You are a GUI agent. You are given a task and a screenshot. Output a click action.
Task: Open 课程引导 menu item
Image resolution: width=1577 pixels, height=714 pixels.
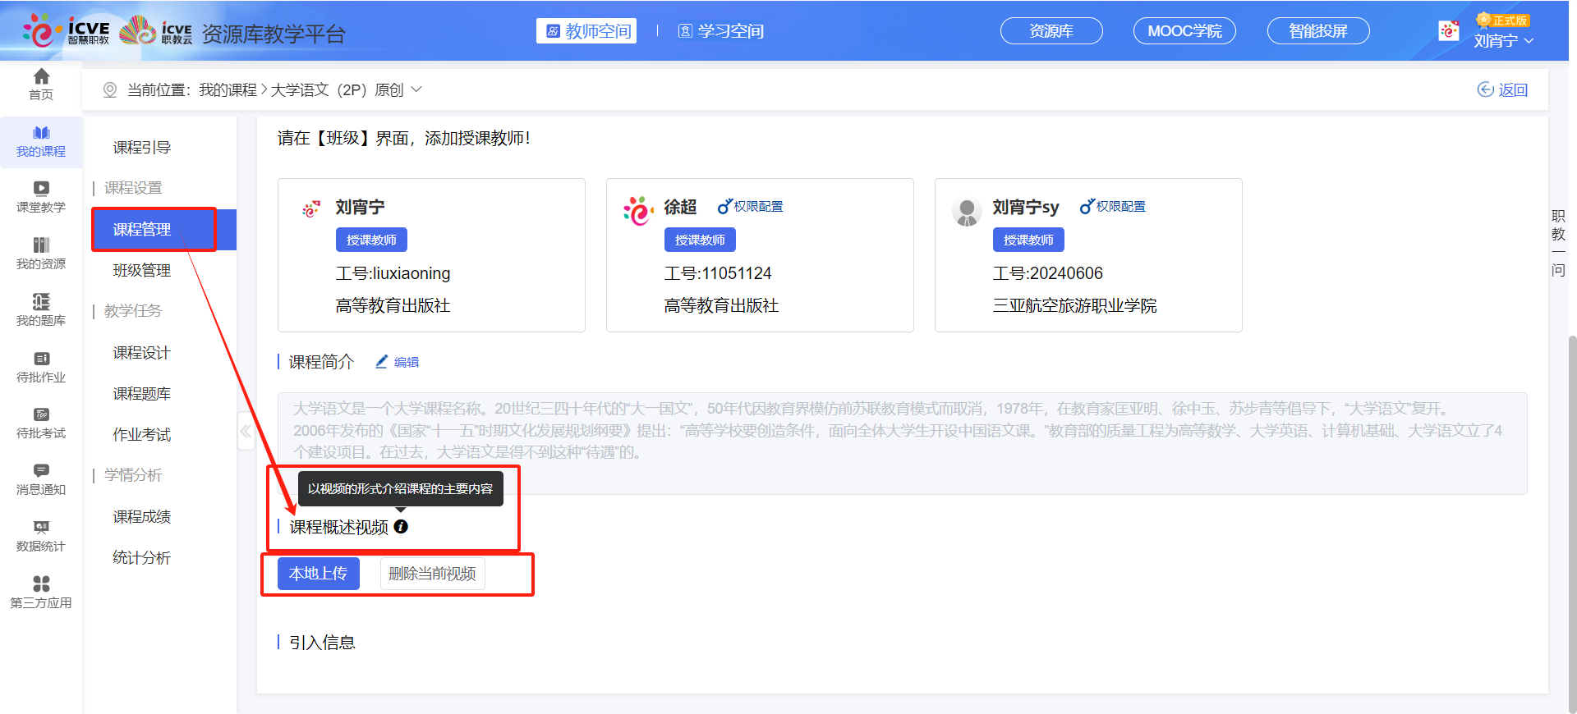(x=142, y=148)
